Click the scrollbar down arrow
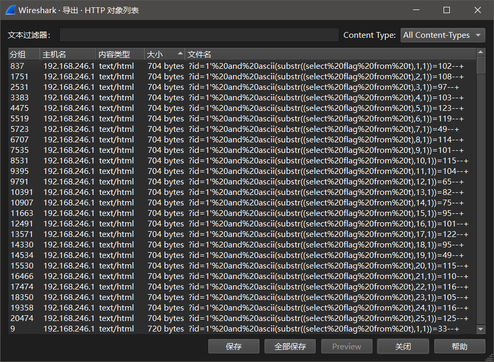 pyautogui.click(x=480, y=329)
